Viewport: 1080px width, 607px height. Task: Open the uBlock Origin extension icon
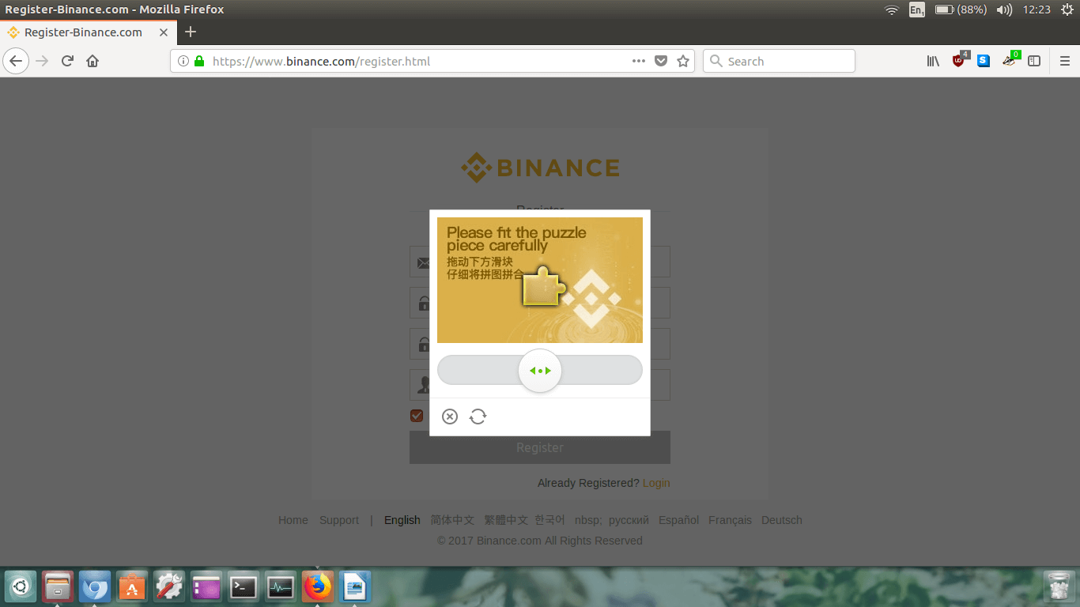[959, 61]
